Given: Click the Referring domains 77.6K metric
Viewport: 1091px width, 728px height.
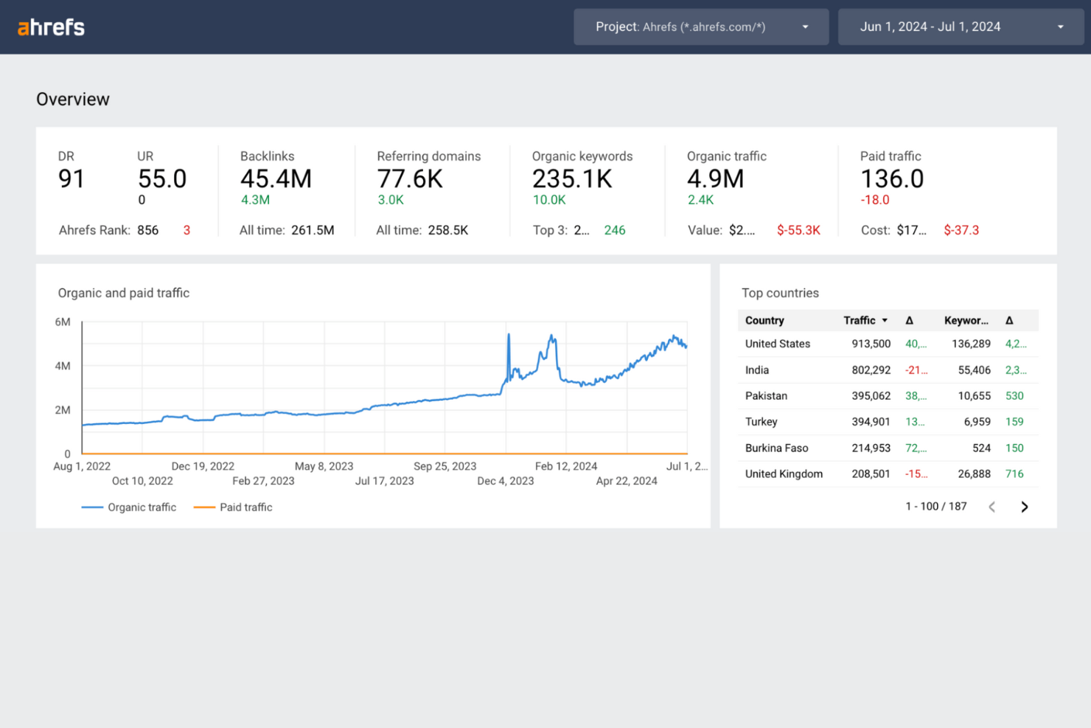Looking at the screenshot, I should pos(411,178).
